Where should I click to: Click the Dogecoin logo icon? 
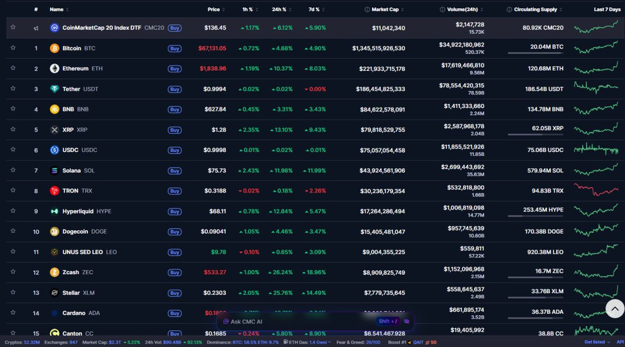[54, 232]
